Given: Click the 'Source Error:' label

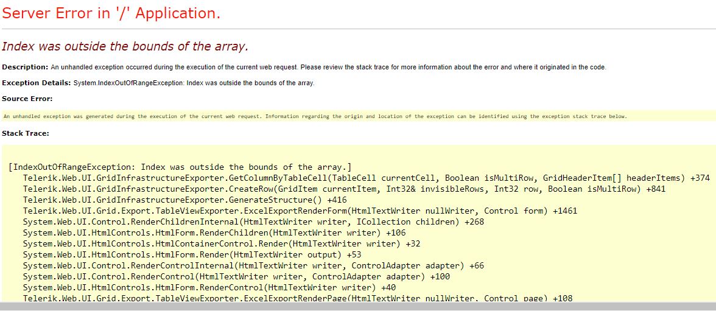Looking at the screenshot, I should [x=27, y=99].
